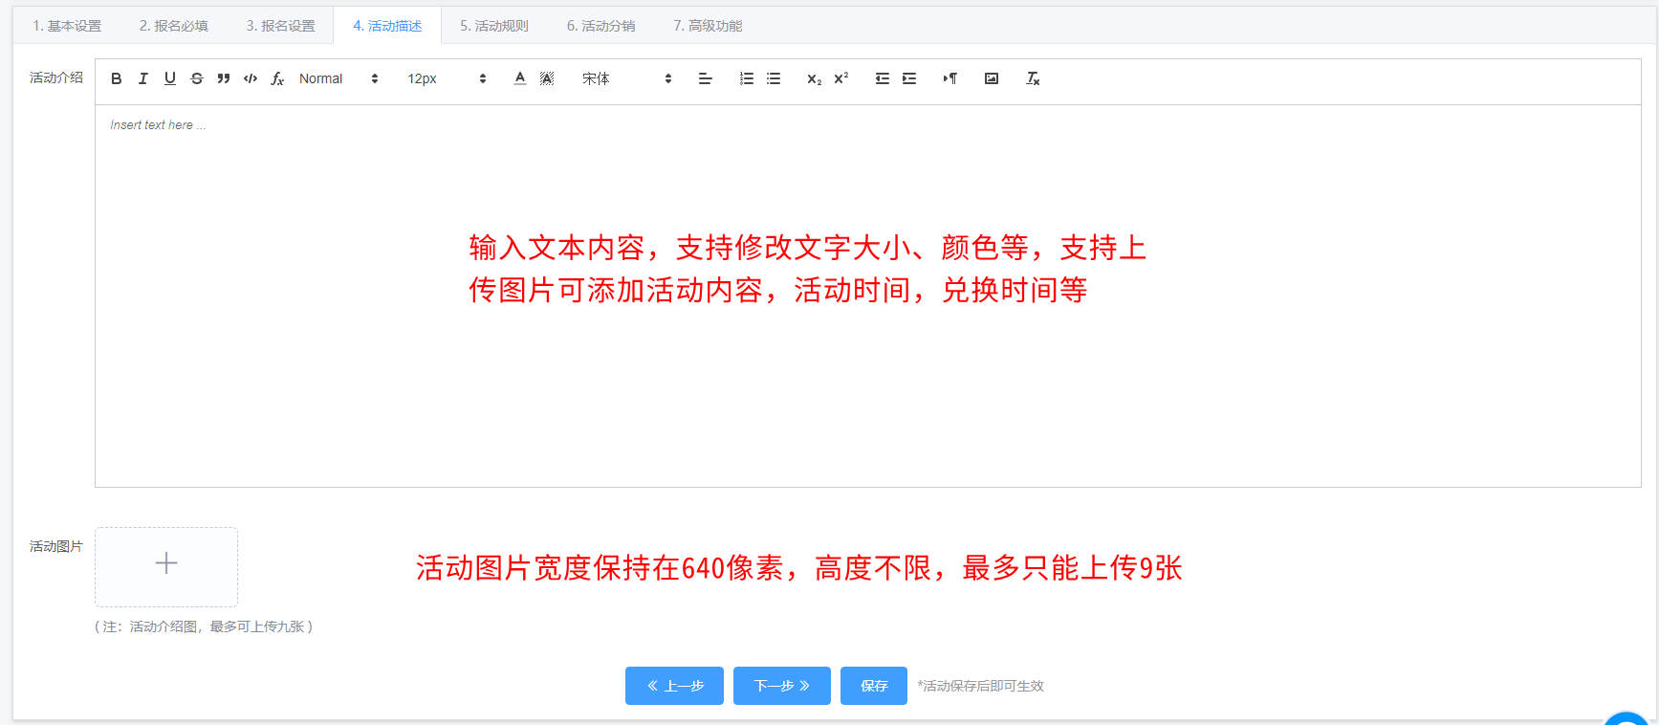
Task: Clear text formatting
Action: click(x=1033, y=78)
